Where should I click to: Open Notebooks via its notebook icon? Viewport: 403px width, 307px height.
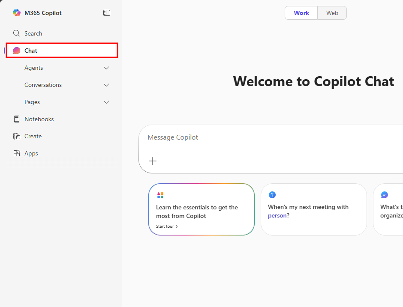click(17, 119)
